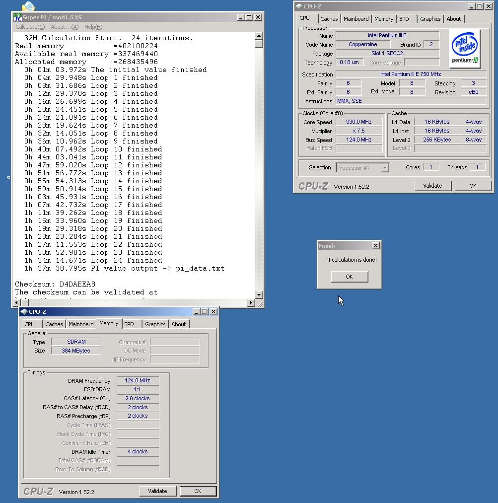
Task: Click OK in the top CPU-Z window
Action: click(473, 186)
